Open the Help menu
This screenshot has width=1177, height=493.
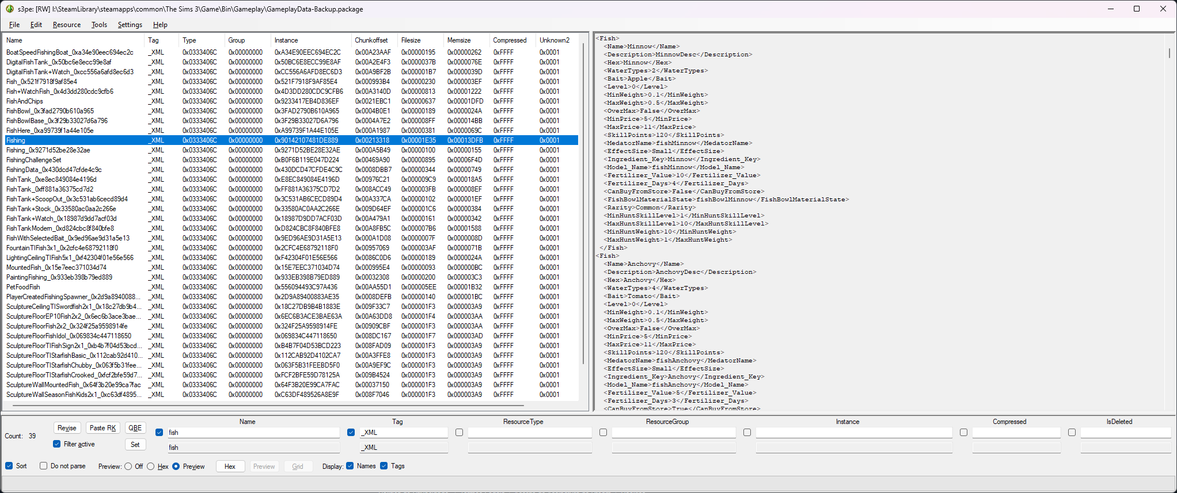tap(160, 25)
